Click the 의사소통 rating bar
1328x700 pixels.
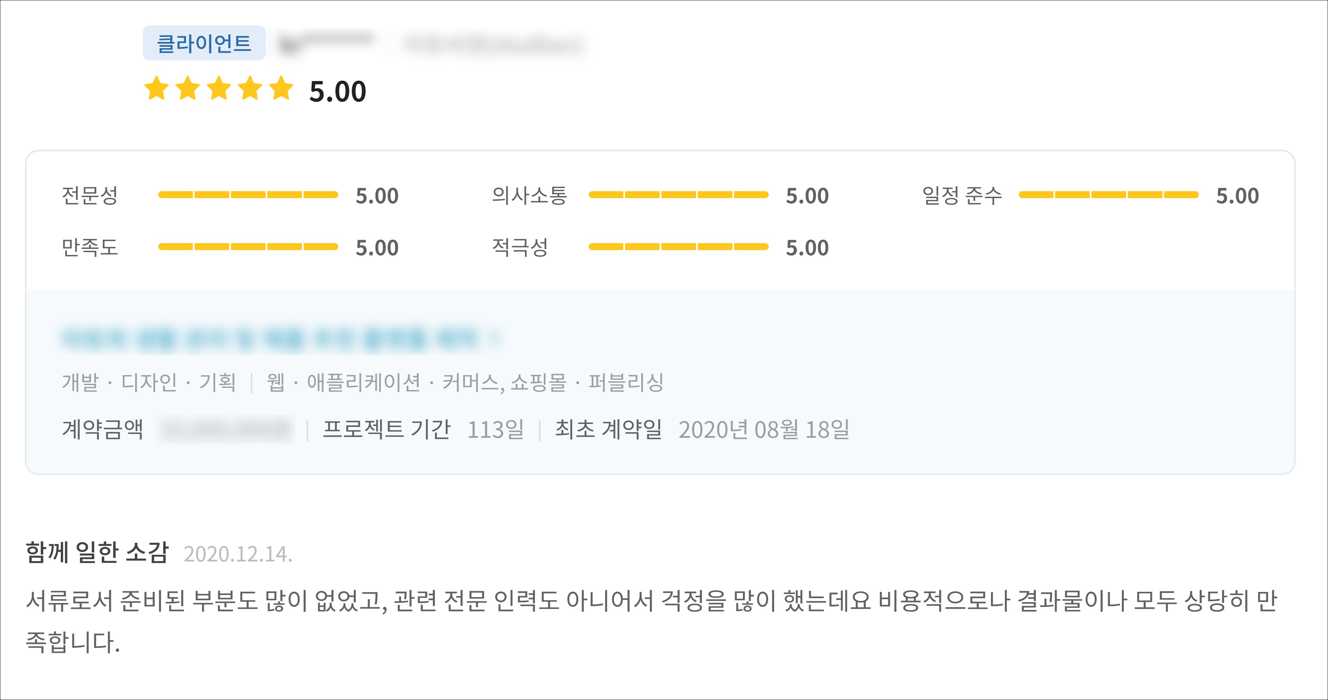(678, 195)
